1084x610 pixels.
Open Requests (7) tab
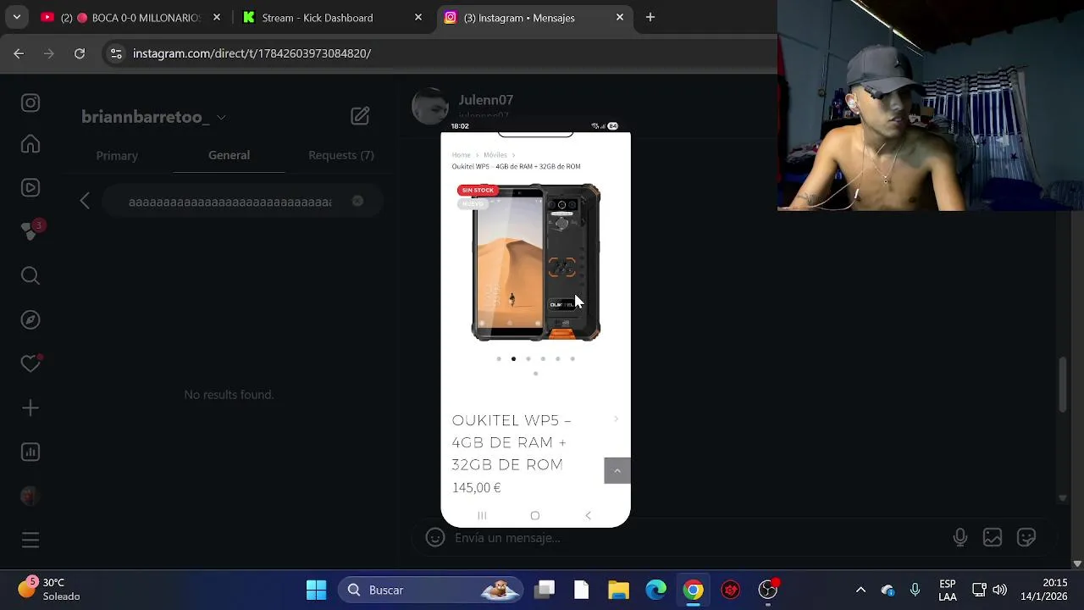(341, 155)
